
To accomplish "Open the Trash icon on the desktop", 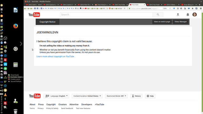I will coord(16,111).
